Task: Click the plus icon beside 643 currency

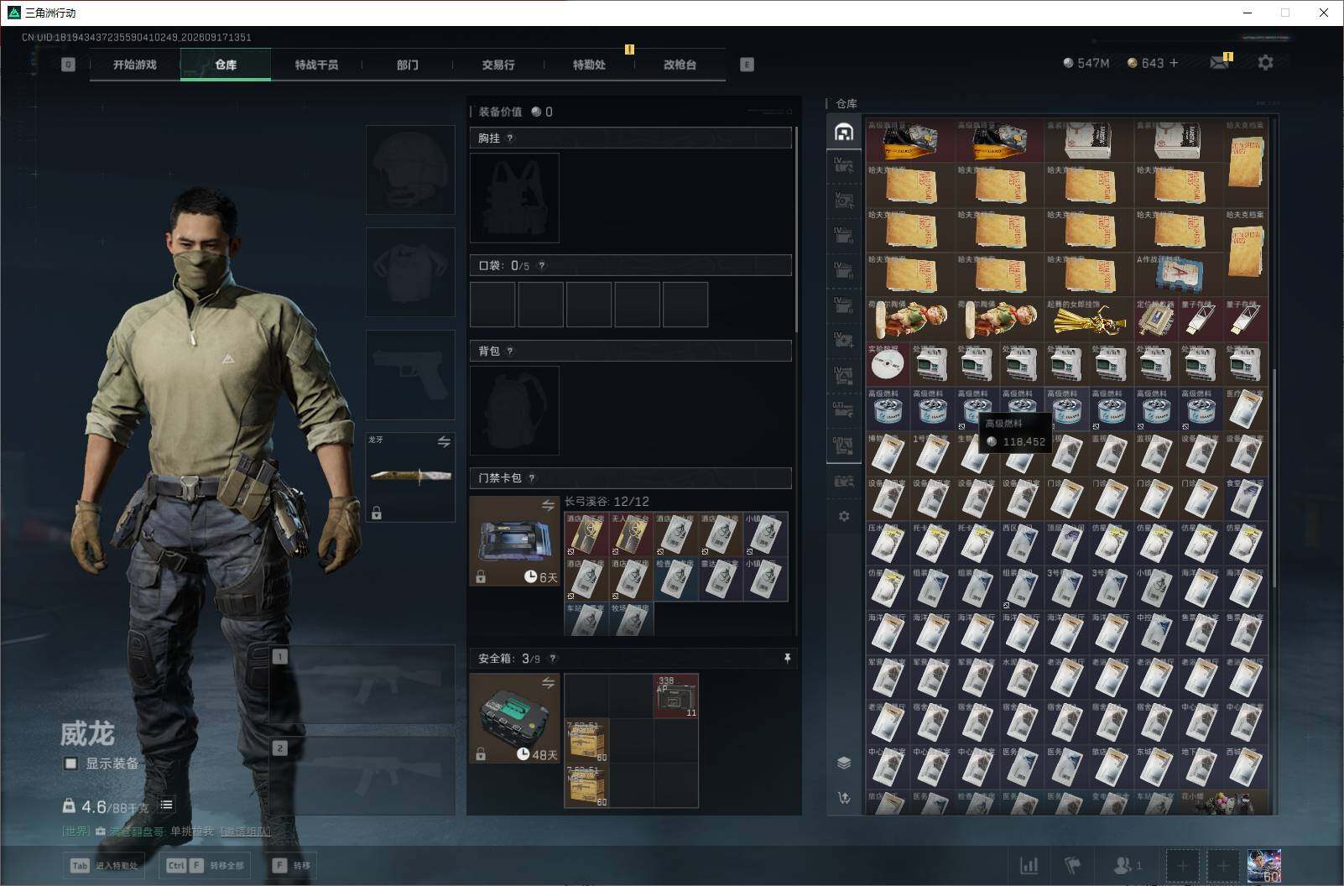Action: (x=1174, y=63)
